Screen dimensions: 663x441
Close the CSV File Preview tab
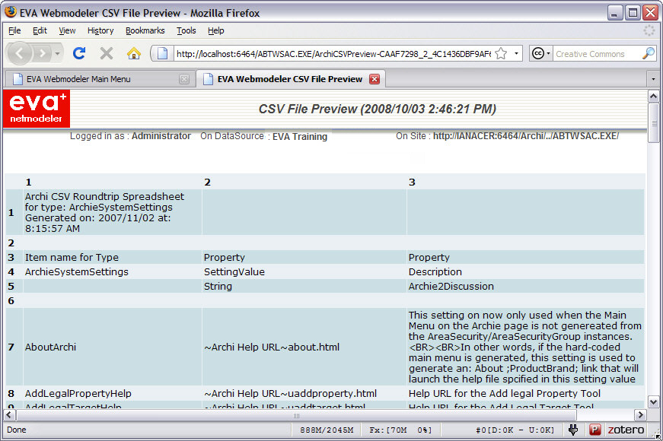point(374,79)
